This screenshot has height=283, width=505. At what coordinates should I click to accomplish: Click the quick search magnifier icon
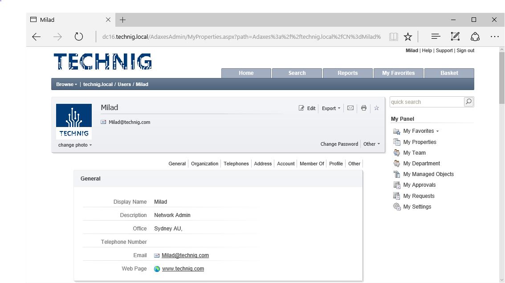[468, 102]
